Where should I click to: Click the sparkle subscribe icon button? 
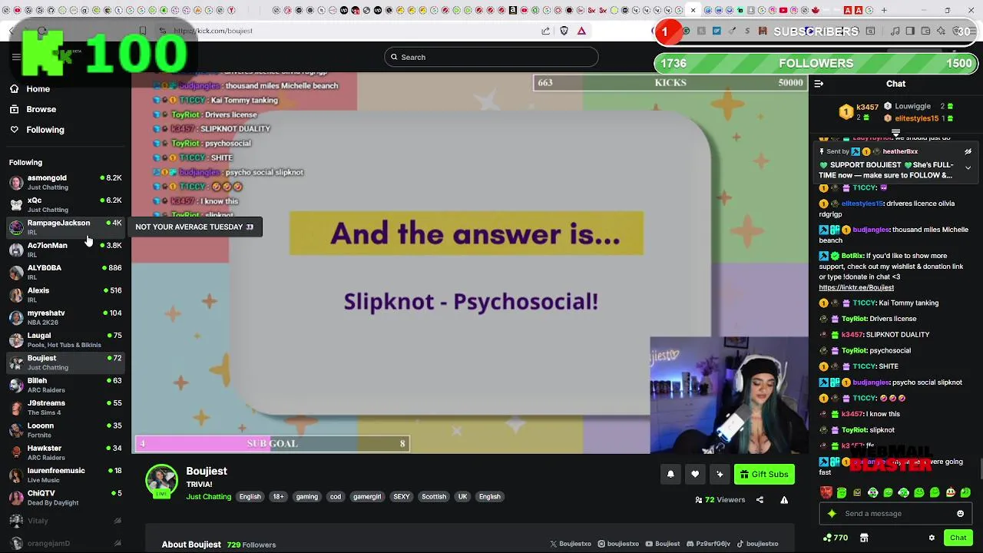point(720,474)
